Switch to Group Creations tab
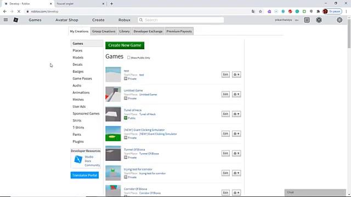351x197 pixels. 104,31
